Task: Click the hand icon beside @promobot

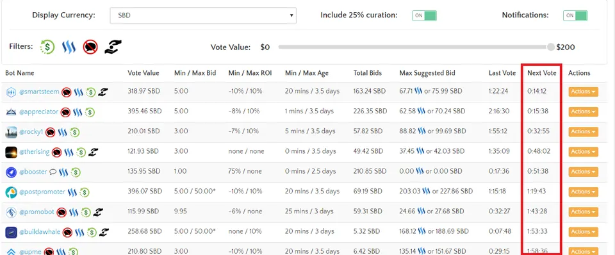Action: (97, 212)
